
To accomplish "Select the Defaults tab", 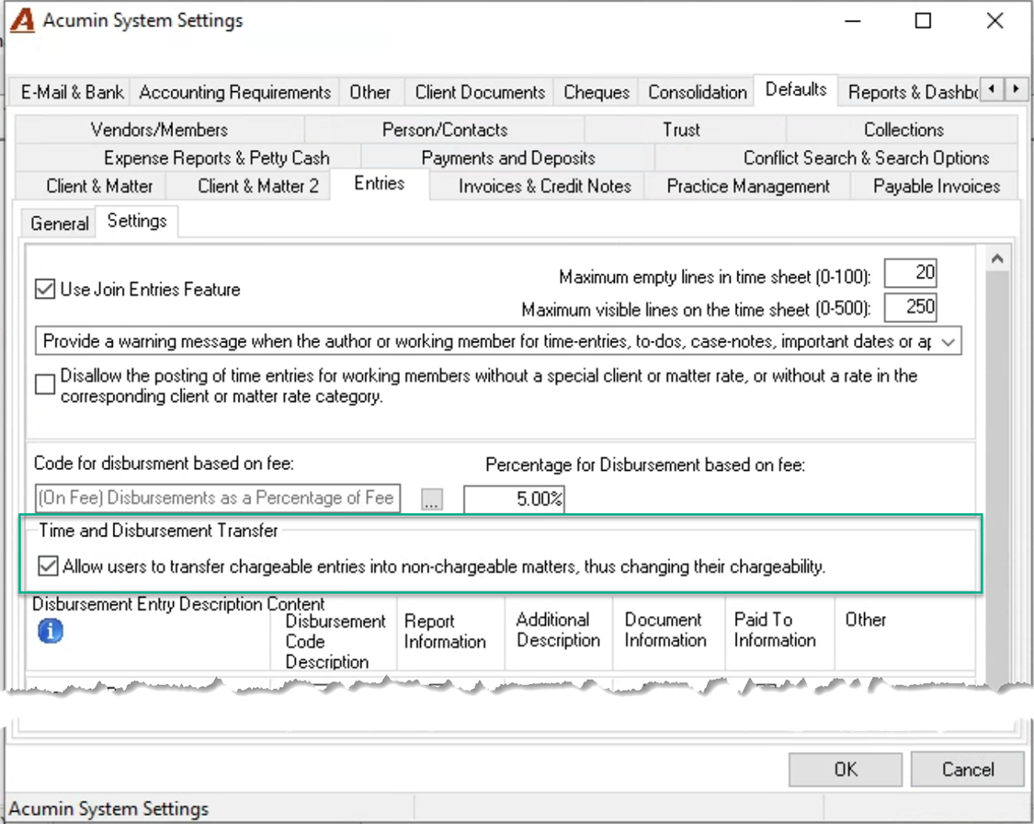I will click(796, 90).
